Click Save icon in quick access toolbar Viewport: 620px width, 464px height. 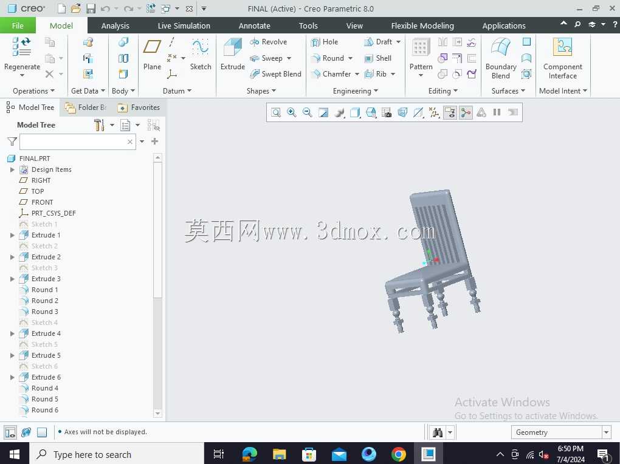(x=91, y=9)
